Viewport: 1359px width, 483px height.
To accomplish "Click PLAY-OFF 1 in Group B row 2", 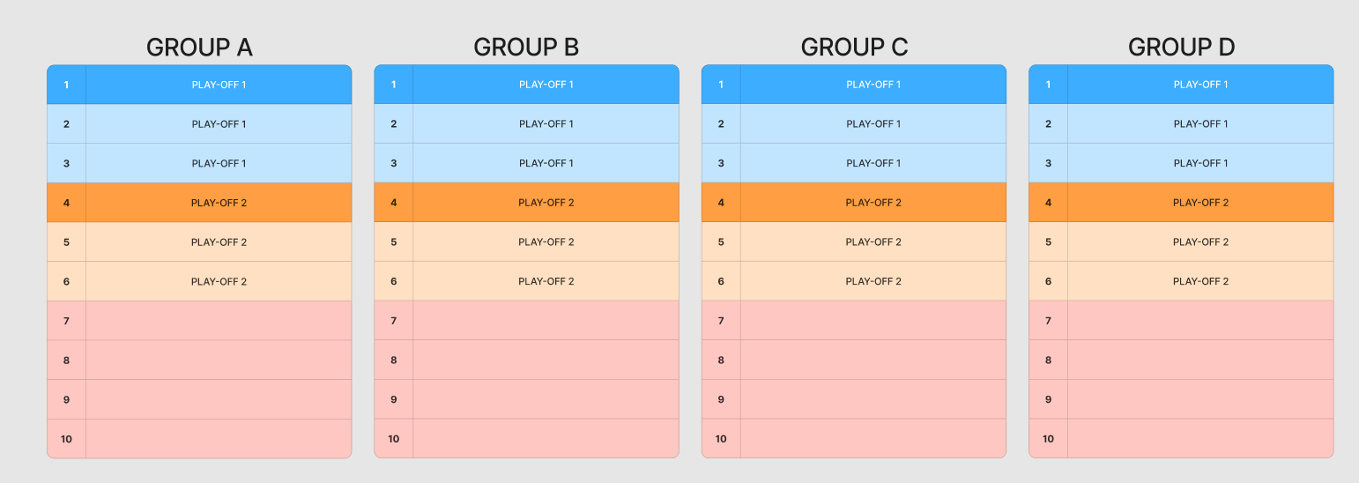I will coord(546,124).
